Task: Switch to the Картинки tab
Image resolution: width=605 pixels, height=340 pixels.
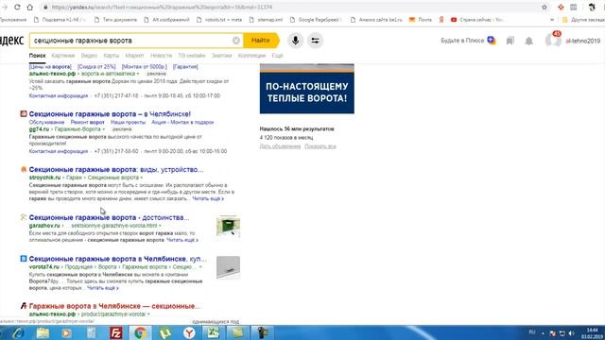Action: [x=63, y=56]
